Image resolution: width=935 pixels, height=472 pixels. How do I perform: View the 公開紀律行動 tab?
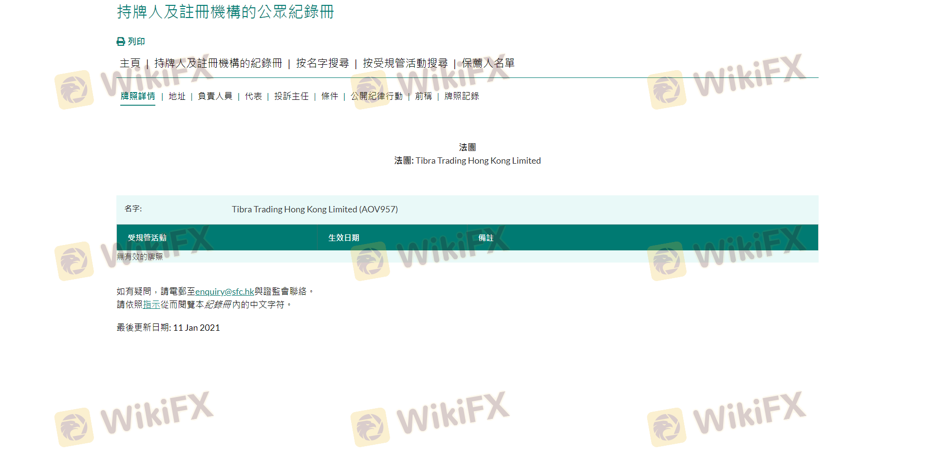click(376, 96)
